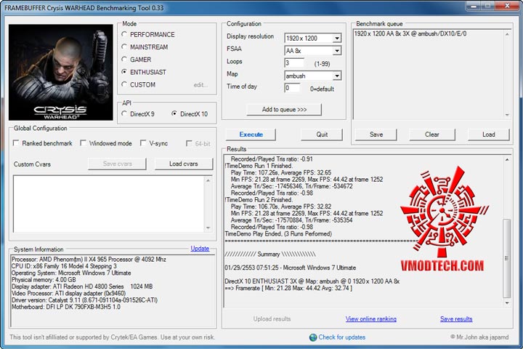Open the FSAA dropdown
Viewport: 523px width, 349px height.
click(337, 51)
